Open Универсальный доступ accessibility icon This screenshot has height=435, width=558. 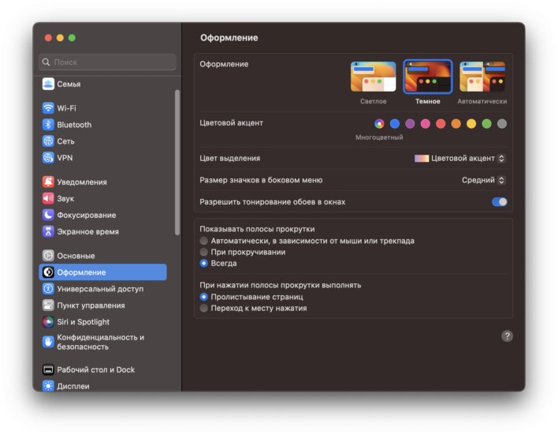click(48, 289)
